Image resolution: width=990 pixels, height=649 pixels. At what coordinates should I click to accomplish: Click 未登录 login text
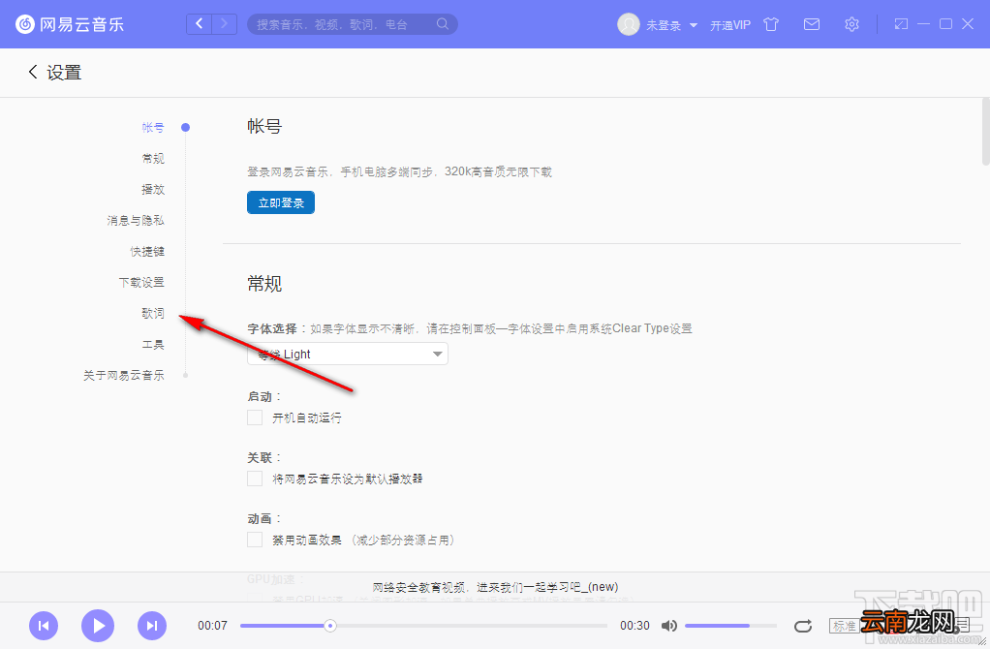(x=663, y=25)
